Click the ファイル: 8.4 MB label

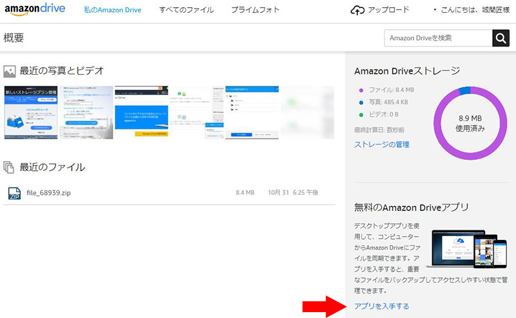(x=392, y=90)
